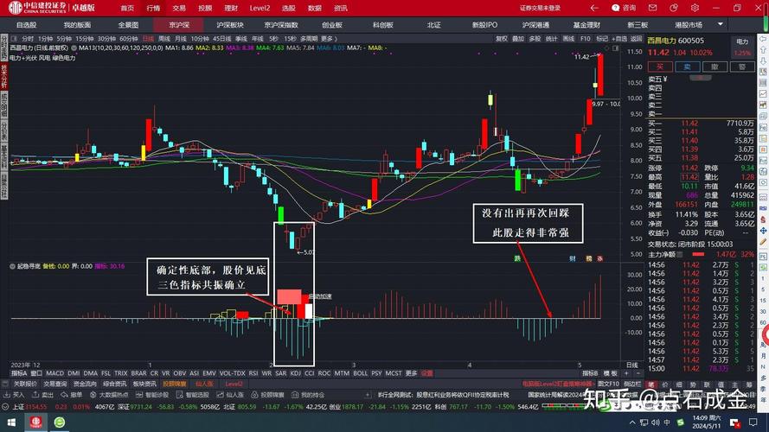Open the skin theme icon in title bar
The height and width of the screenshot is (432, 769).
pos(673,8)
